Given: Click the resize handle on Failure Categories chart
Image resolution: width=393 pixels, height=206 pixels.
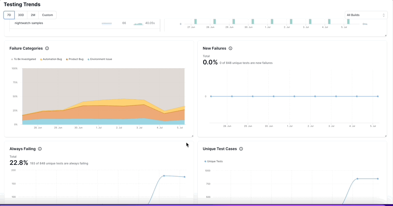Looking at the screenshot, I should pyautogui.click(x=192, y=135).
